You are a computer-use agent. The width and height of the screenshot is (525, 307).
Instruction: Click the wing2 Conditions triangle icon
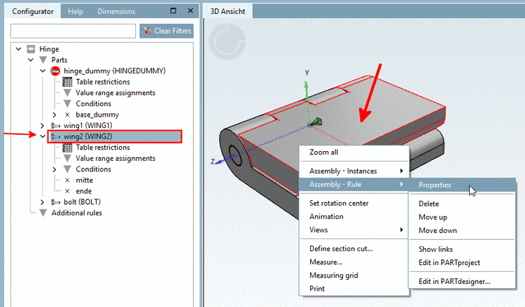[x=67, y=169]
